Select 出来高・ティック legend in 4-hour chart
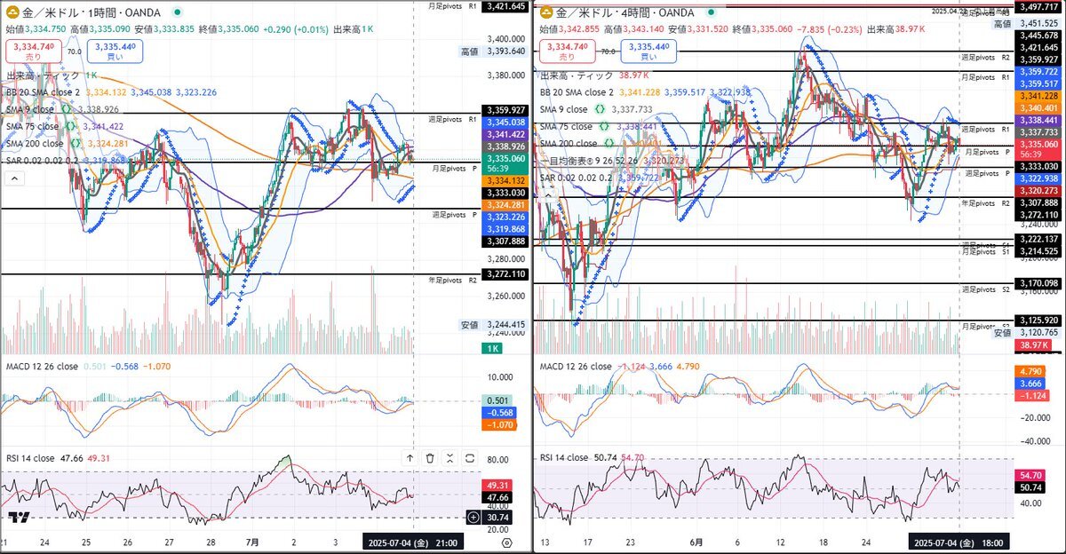 point(577,76)
